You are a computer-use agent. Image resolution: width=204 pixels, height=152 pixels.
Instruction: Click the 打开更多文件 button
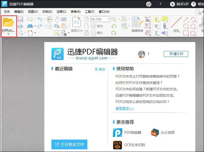tap(69, 144)
